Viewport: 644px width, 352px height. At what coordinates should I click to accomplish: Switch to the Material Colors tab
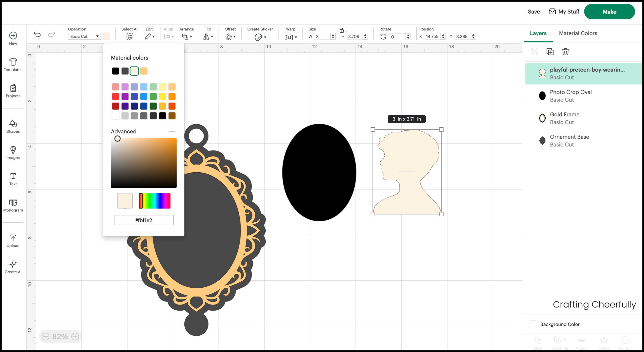click(x=578, y=33)
